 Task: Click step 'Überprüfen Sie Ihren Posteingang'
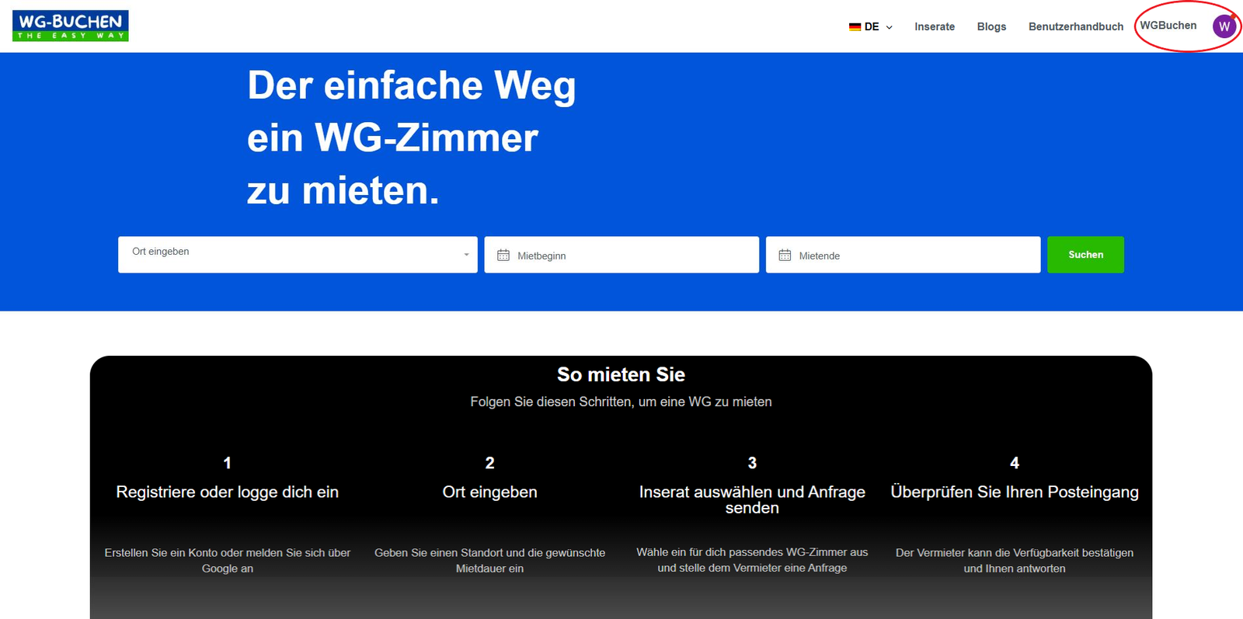pos(1015,492)
